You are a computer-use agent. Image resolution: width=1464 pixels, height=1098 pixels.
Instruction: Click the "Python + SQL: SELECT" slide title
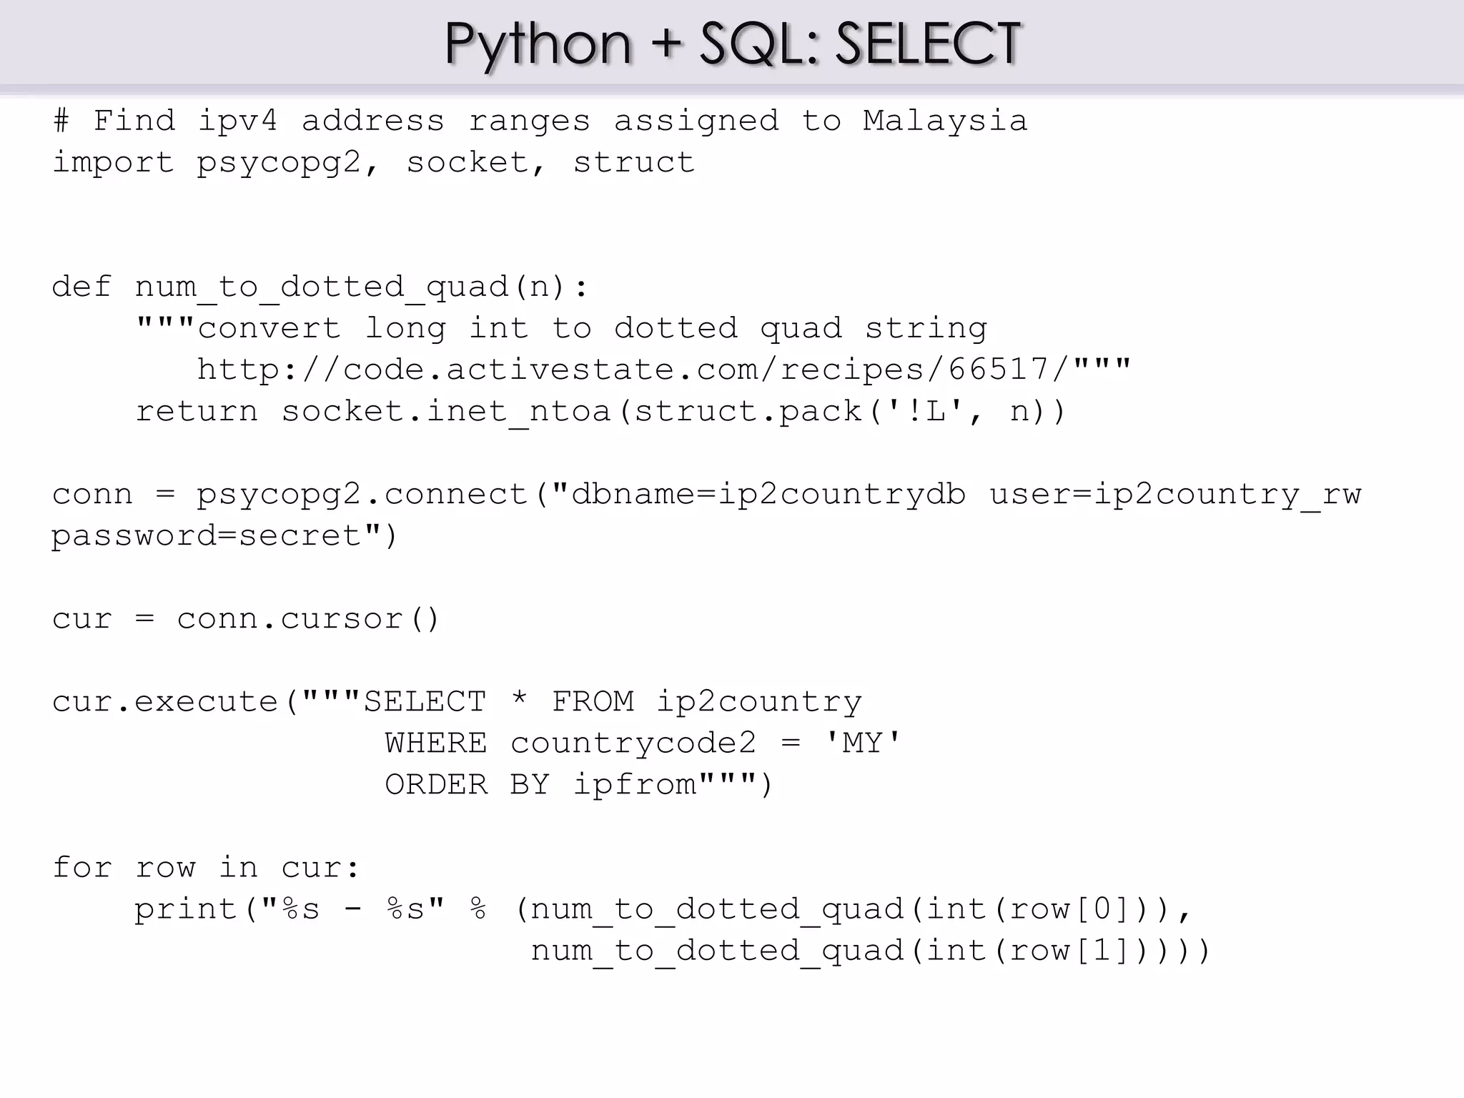(732, 43)
